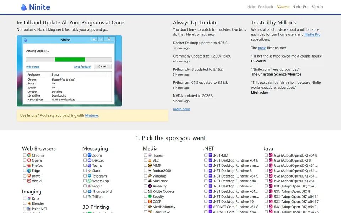Image resolution: width=341 pixels, height=213 pixels.
Task: Enable the Teams checkbox
Action: pos(85,165)
